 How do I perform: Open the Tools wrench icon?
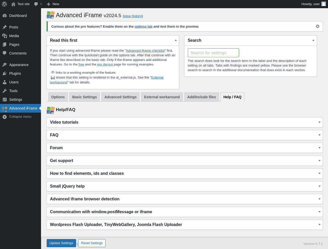point(5,91)
